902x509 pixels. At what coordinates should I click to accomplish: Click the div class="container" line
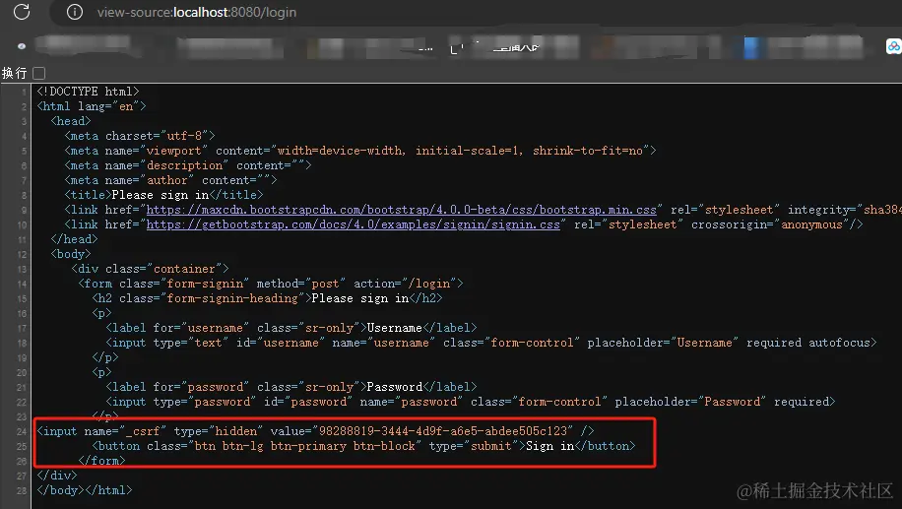pyautogui.click(x=150, y=269)
